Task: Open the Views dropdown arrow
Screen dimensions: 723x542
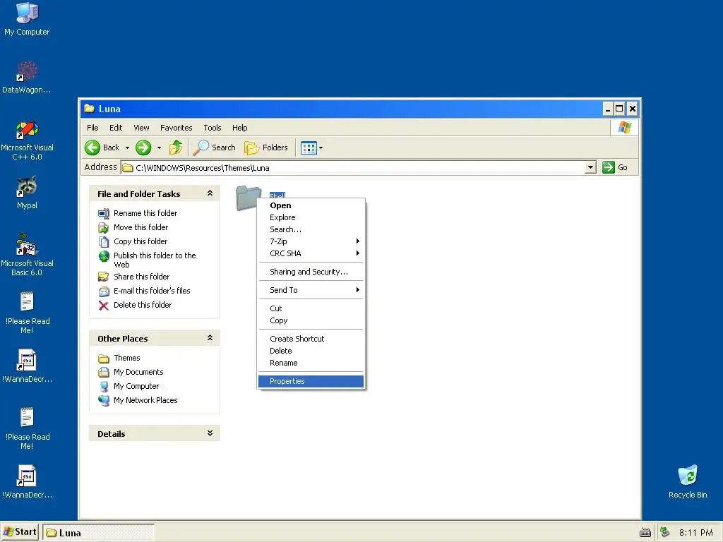Action: [x=321, y=148]
